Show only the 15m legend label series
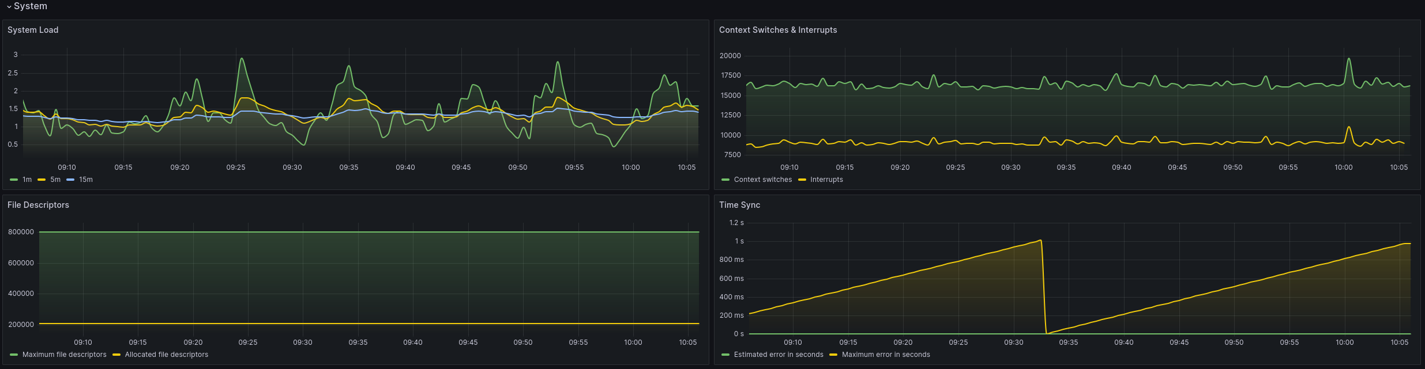 click(x=86, y=180)
